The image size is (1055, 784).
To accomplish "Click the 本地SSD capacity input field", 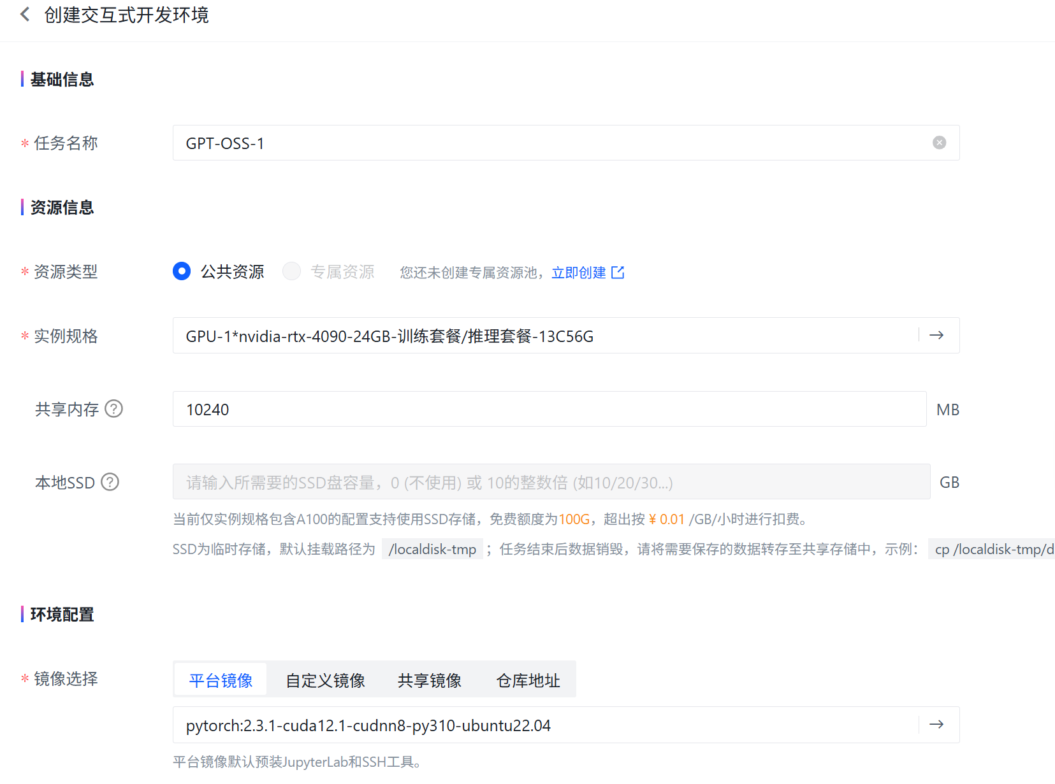I will coord(551,481).
